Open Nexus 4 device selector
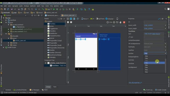 tap(85, 19)
